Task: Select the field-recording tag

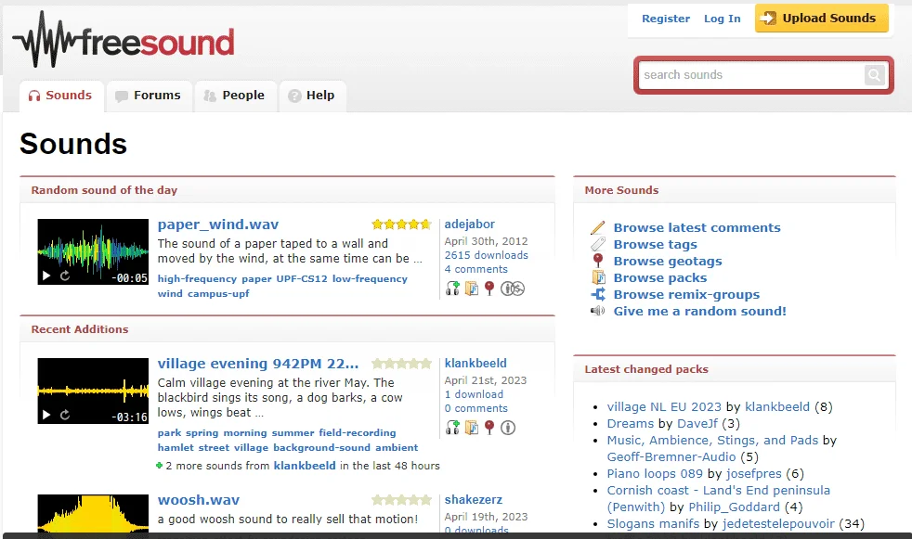Action: (358, 432)
